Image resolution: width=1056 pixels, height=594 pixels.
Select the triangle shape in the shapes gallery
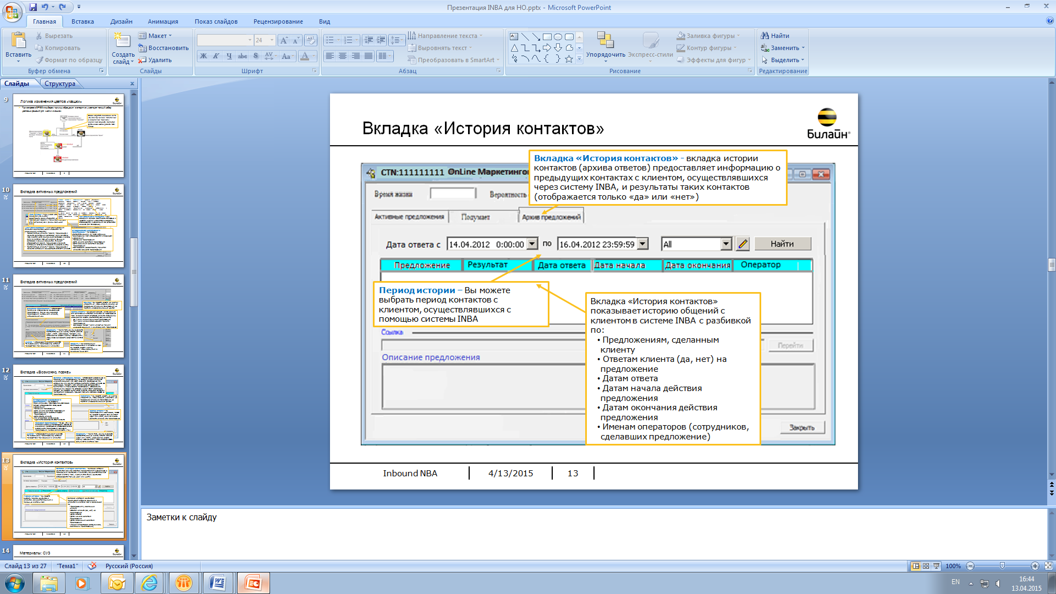514,48
